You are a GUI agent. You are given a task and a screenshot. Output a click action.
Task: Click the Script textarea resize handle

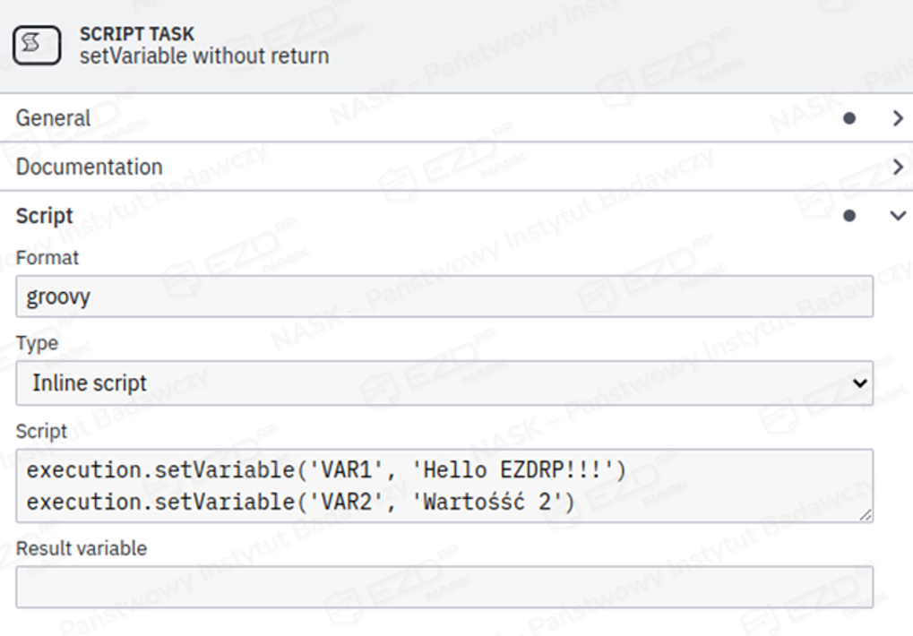coord(866,514)
